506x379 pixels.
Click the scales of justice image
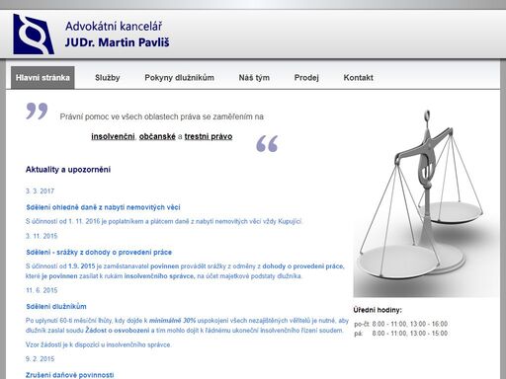point(426,201)
